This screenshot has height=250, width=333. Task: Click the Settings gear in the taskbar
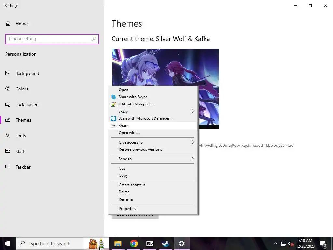(x=181, y=243)
